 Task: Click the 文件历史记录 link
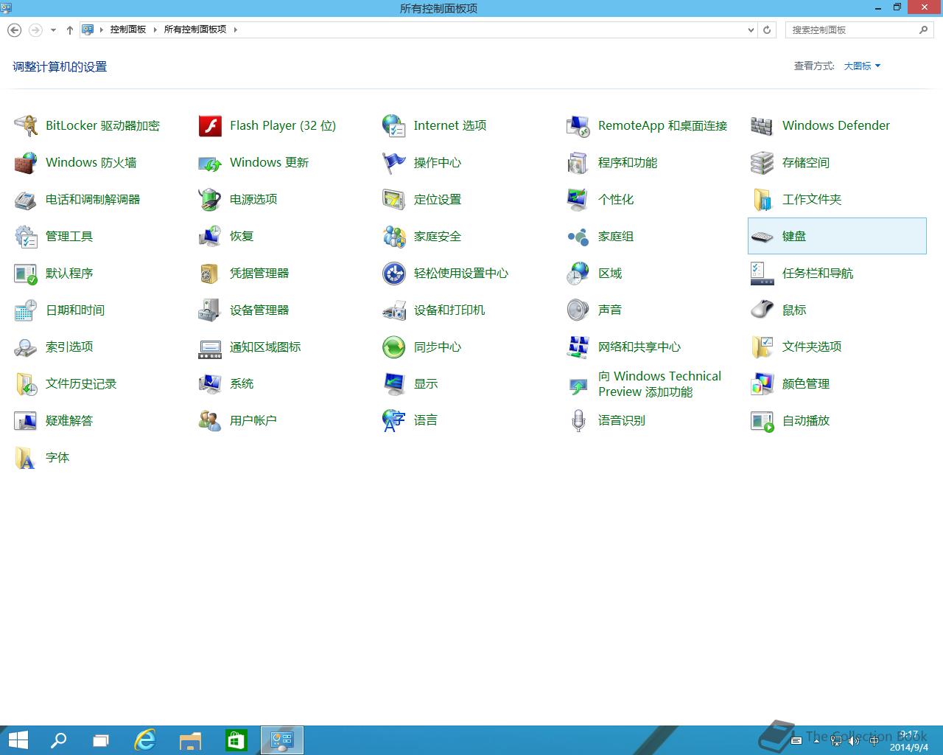81,383
